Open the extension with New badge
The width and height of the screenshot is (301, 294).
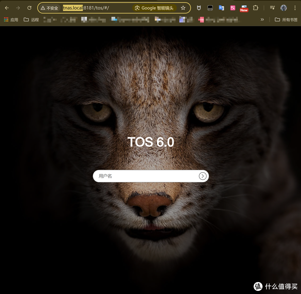244,8
